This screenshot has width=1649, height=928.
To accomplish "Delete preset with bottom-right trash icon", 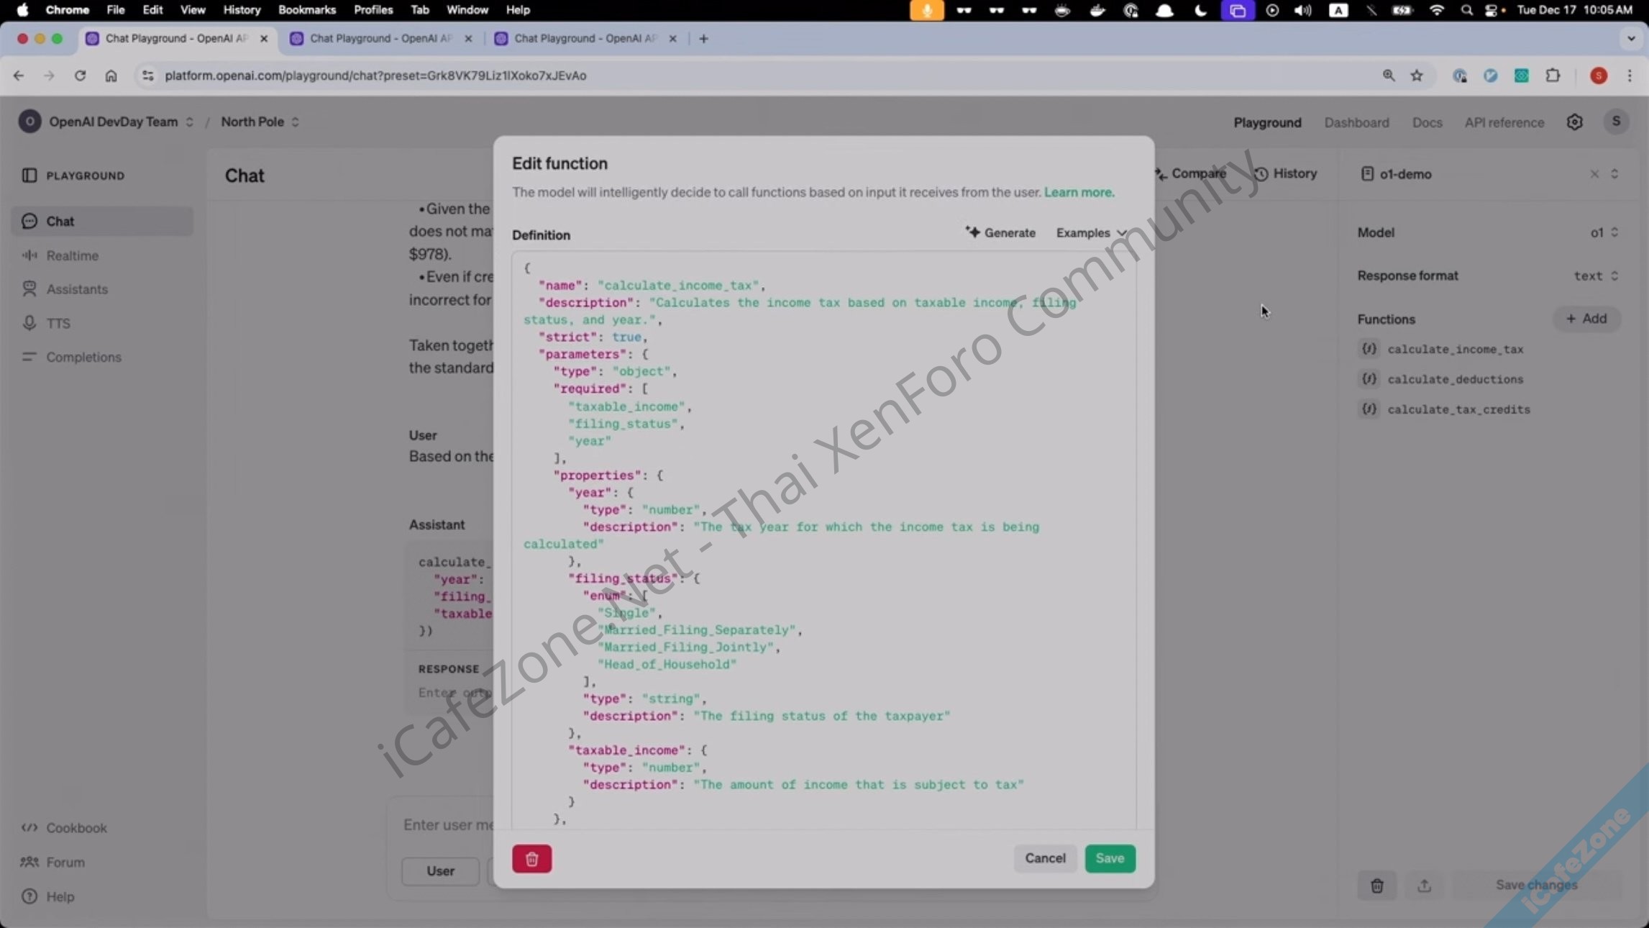I will 1376,886.
